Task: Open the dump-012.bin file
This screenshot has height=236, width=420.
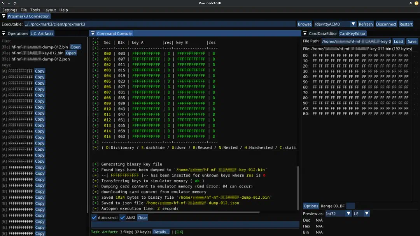Action: coord(75,47)
